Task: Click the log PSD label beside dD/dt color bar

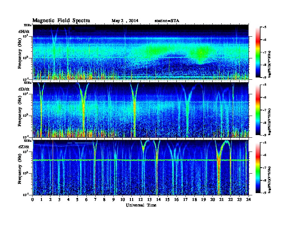Action: click(x=269, y=122)
